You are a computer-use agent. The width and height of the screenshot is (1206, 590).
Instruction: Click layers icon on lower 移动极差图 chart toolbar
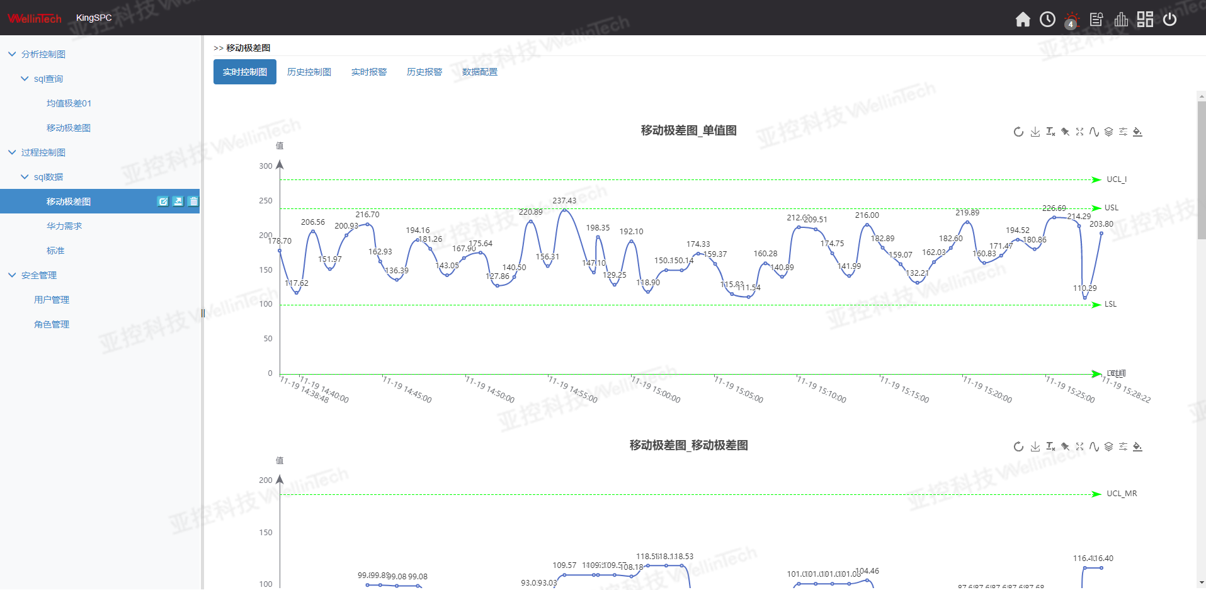click(x=1108, y=446)
